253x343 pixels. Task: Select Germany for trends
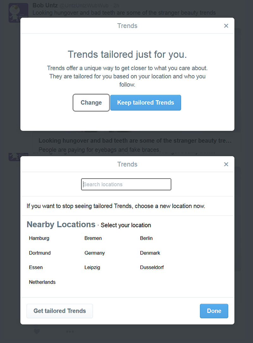(x=95, y=253)
